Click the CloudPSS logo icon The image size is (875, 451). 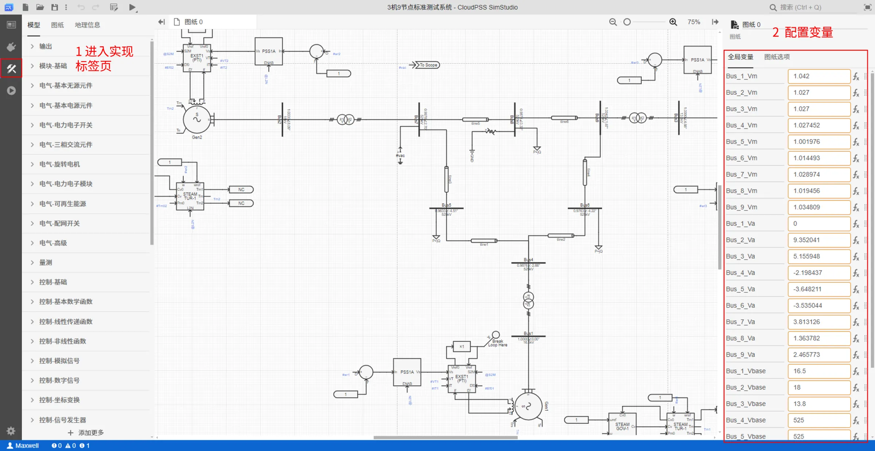point(9,7)
